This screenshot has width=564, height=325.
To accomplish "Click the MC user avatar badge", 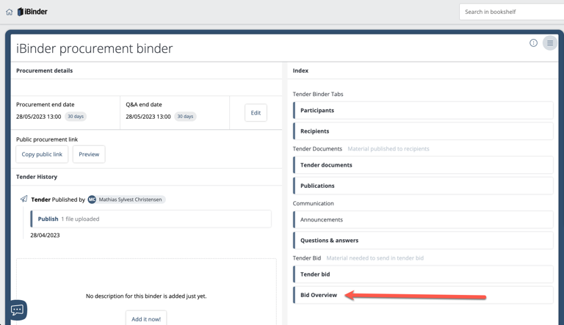I will tap(92, 200).
